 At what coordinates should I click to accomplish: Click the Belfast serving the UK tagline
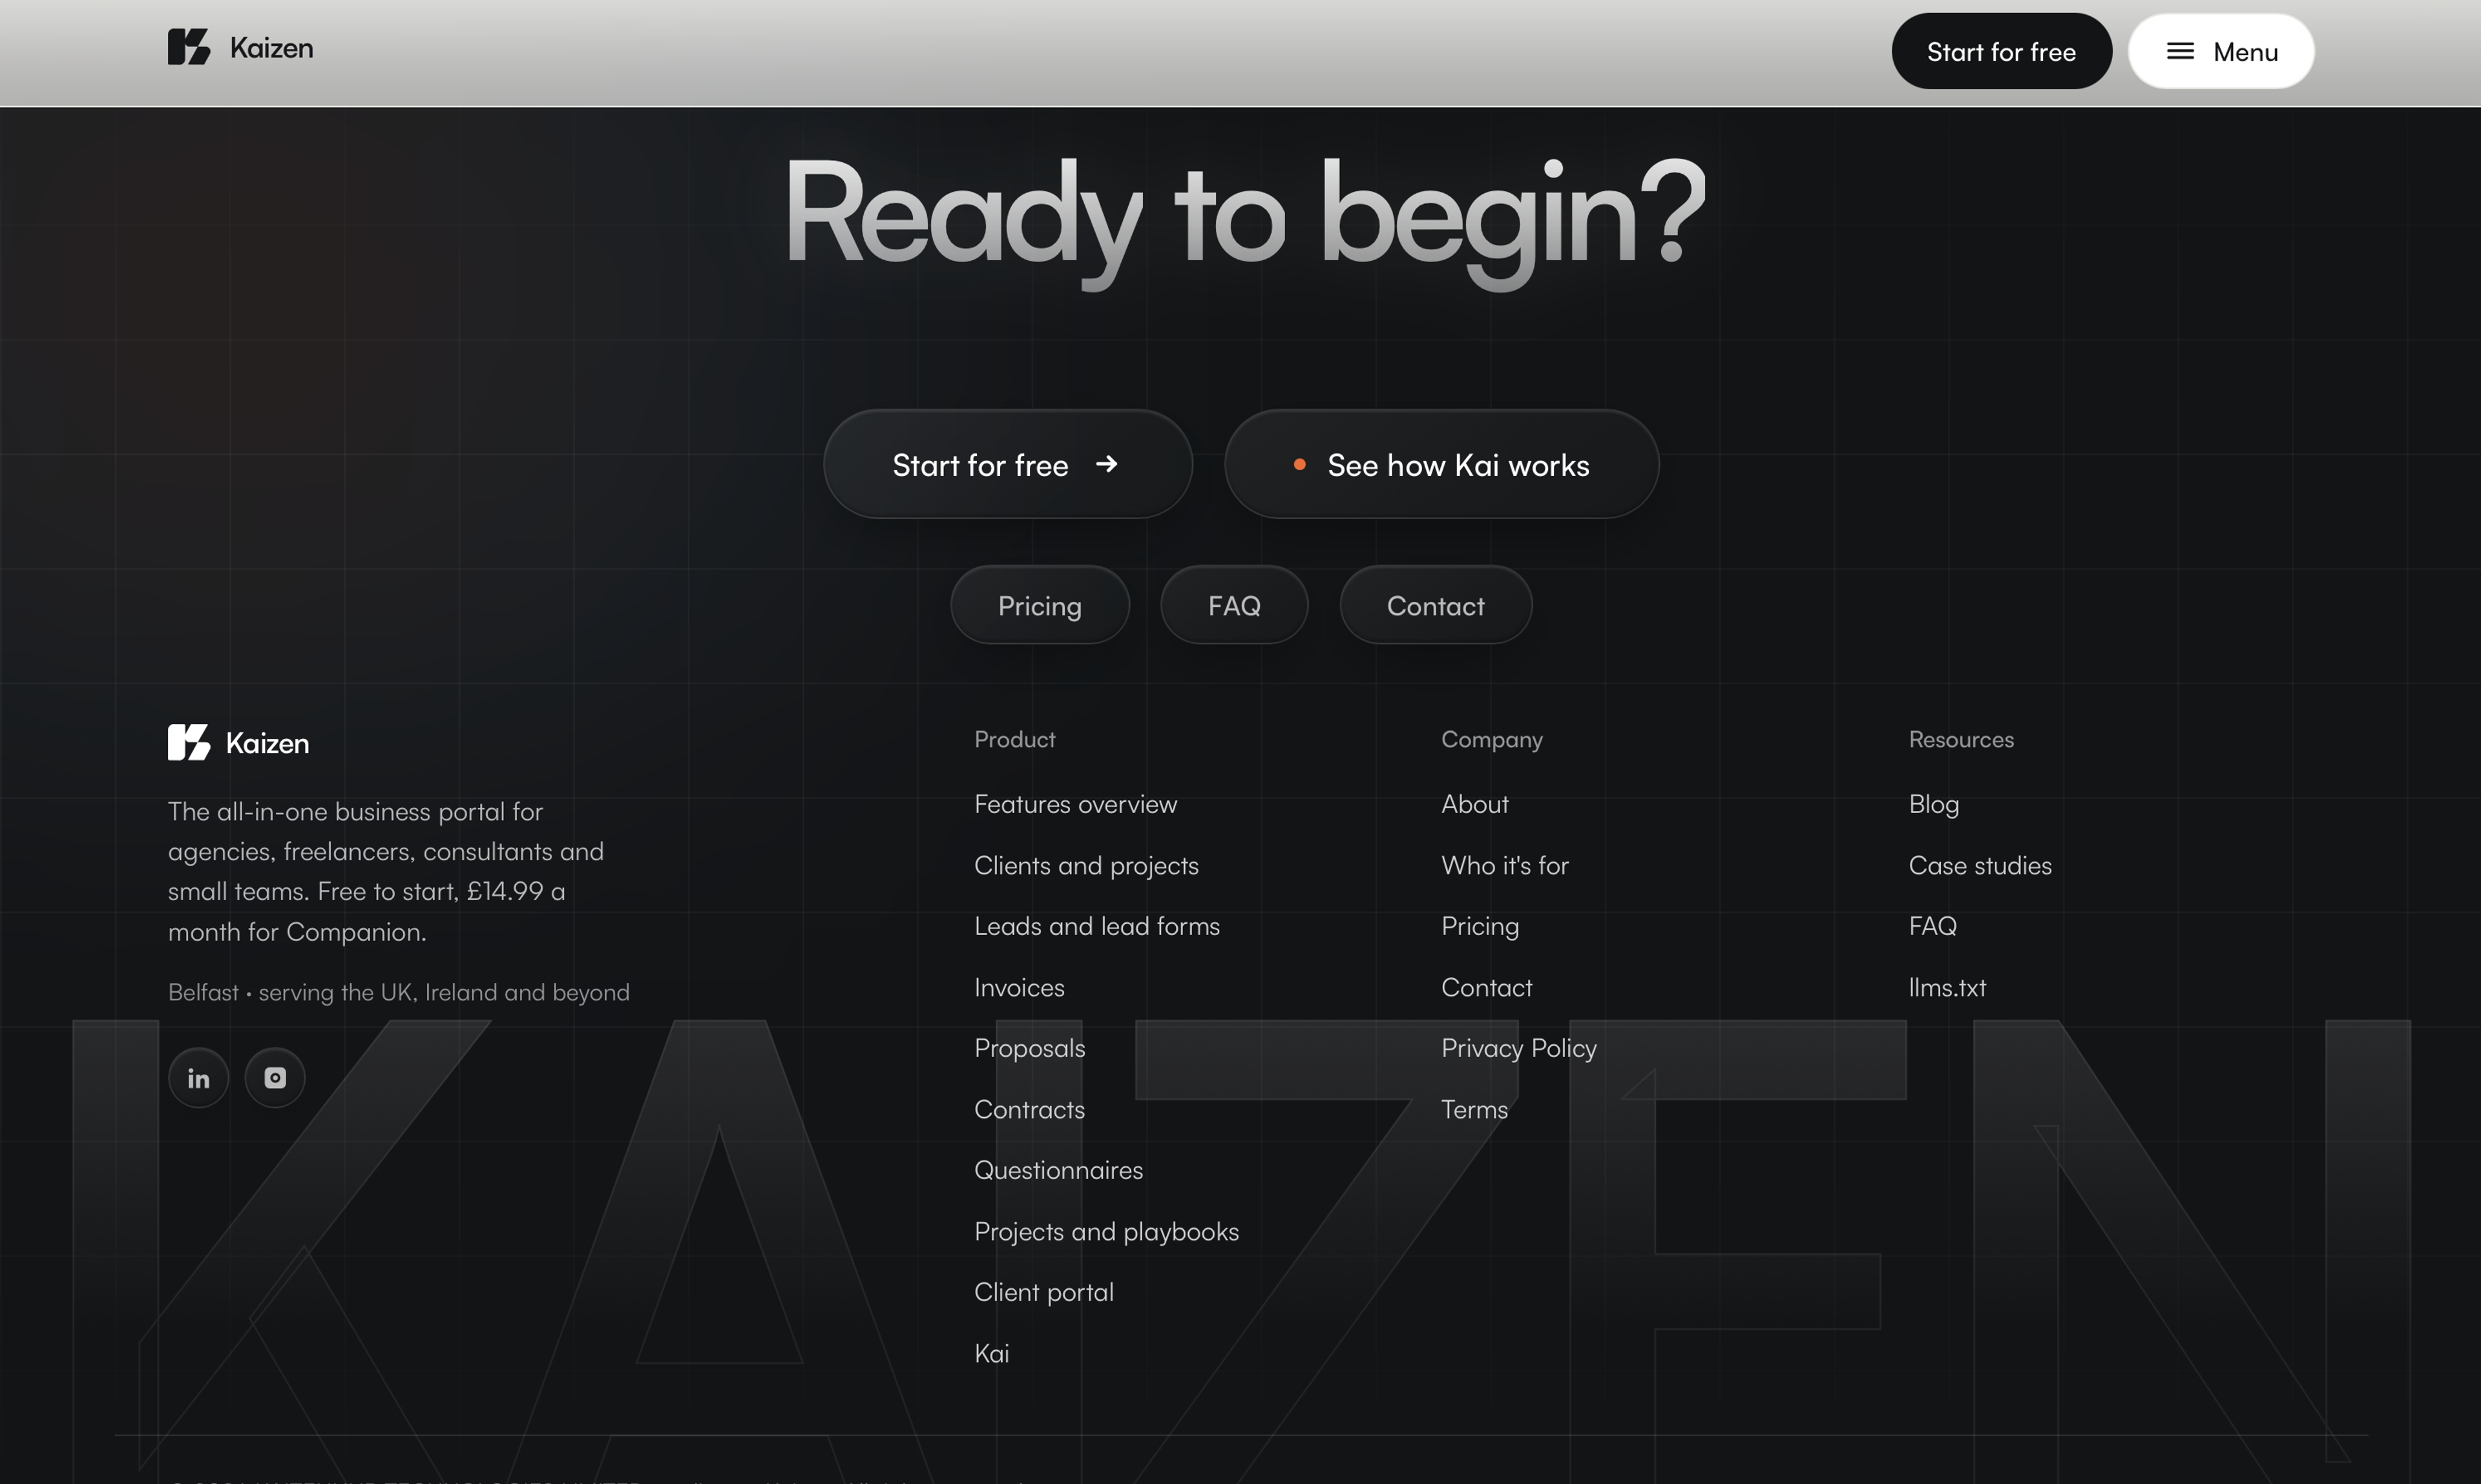(x=398, y=992)
